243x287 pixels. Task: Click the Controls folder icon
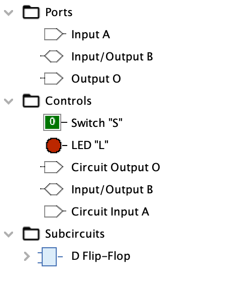point(31,101)
